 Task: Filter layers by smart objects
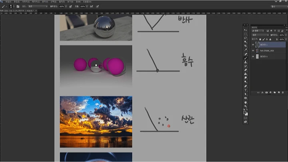[282, 31]
